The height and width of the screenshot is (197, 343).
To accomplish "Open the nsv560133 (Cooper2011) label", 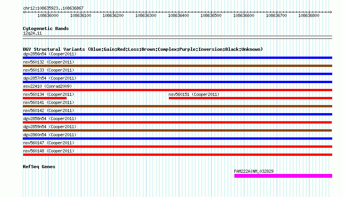I will pyautogui.click(x=49, y=70).
